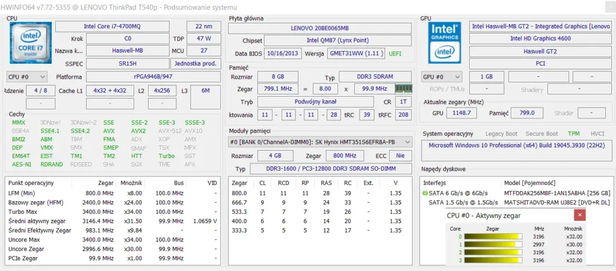Expand the memory module selection dropdown
Image resolution: width=616 pixels, height=271 pixels.
pos(320,142)
